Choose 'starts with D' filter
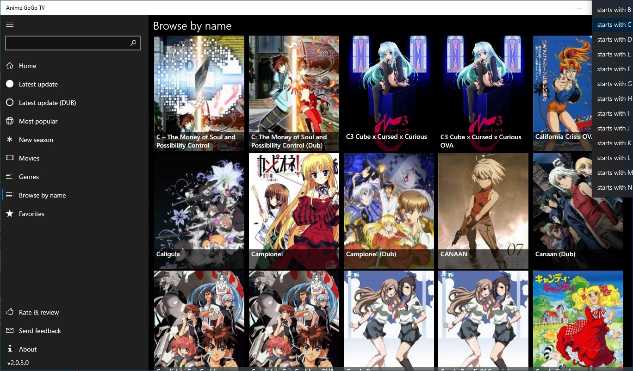The image size is (633, 371). [613, 39]
